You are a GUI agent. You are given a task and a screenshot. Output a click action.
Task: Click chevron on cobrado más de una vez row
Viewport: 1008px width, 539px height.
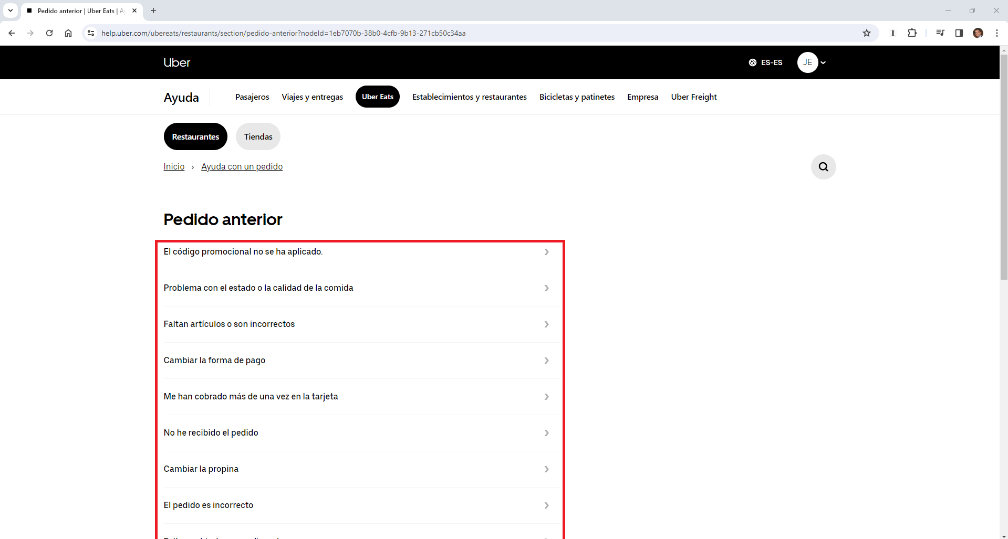pos(547,397)
